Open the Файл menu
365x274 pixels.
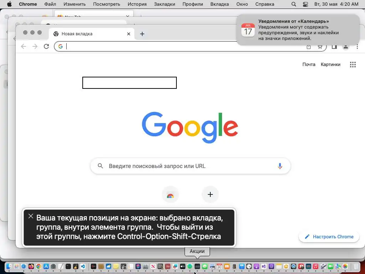click(x=50, y=4)
